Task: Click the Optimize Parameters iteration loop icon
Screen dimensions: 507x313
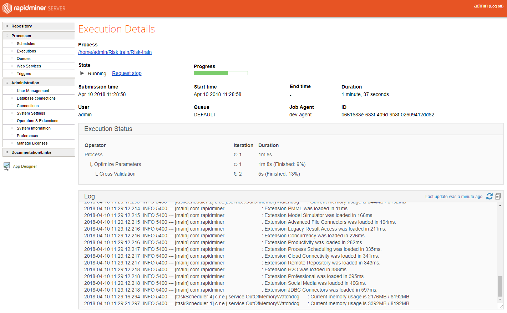Action: click(x=235, y=165)
